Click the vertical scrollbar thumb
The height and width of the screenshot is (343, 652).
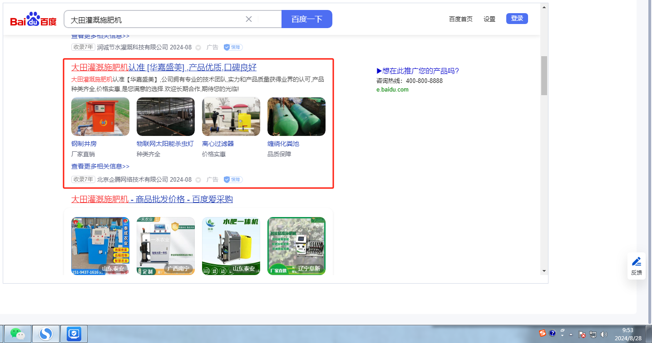point(544,76)
